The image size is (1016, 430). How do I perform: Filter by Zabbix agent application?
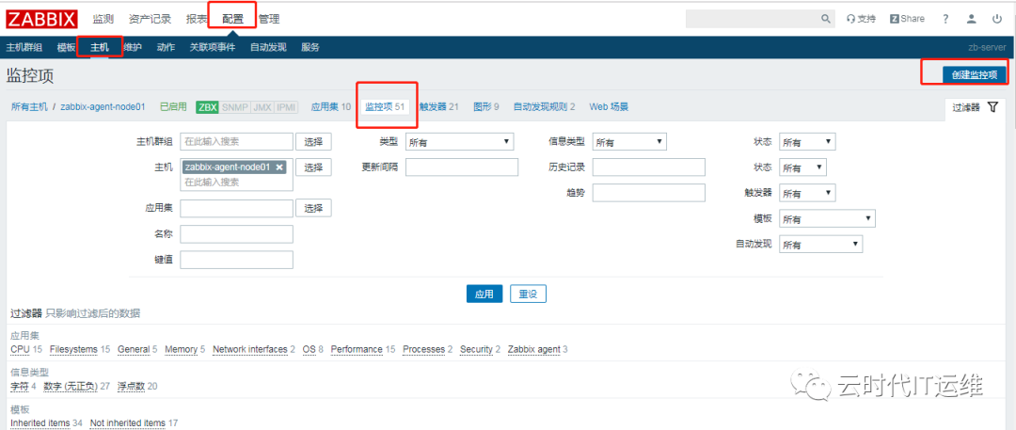[534, 350]
